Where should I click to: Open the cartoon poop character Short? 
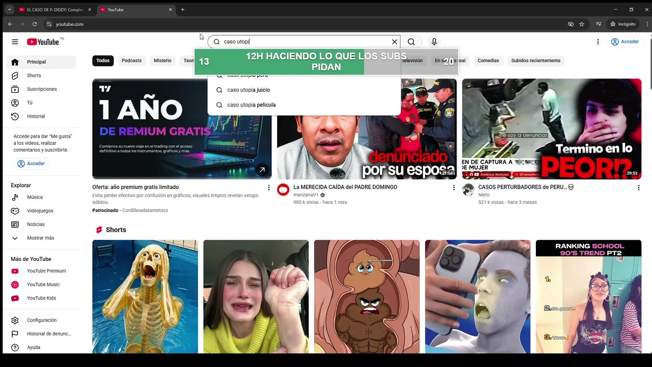[x=367, y=297]
